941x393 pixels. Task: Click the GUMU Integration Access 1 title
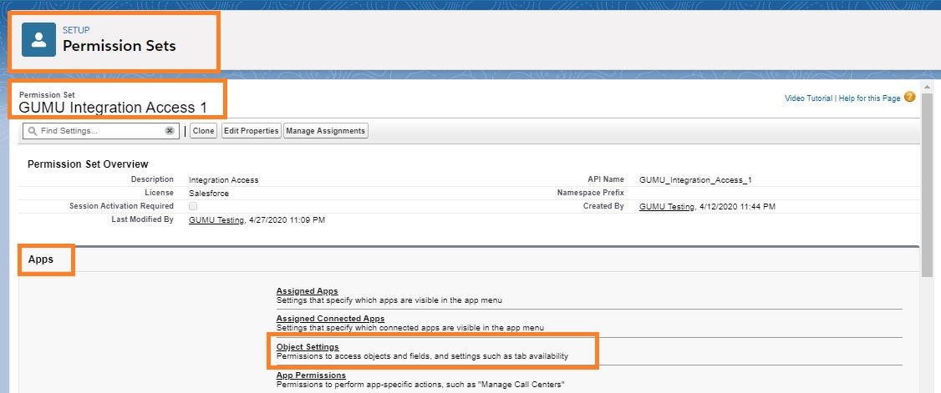pyautogui.click(x=112, y=108)
